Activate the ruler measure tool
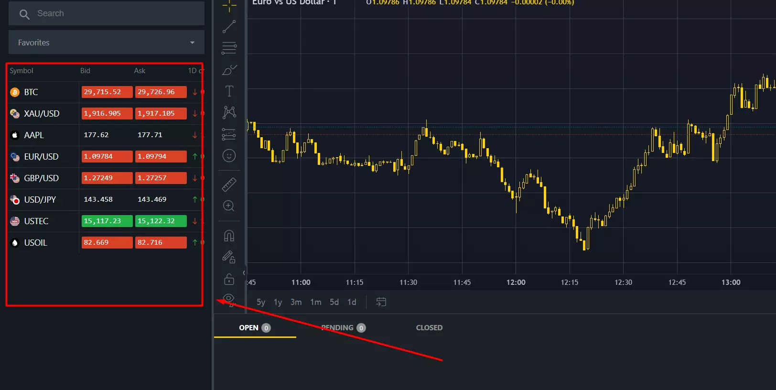 229,184
